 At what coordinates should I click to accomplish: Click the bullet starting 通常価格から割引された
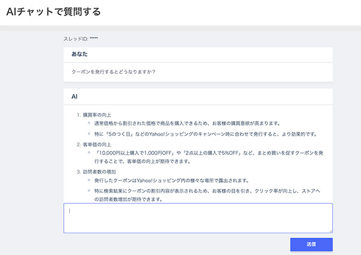tap(187, 123)
